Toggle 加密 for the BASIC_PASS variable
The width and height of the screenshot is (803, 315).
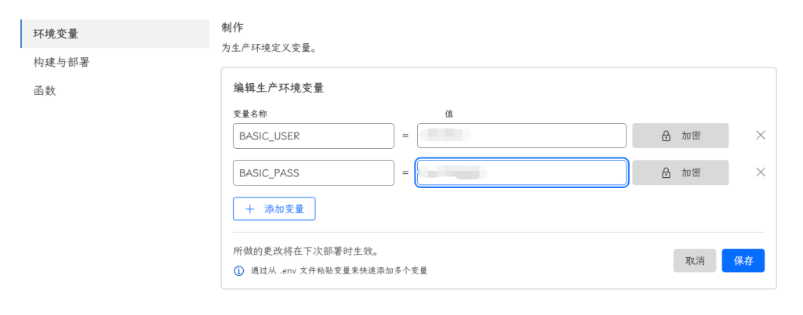(x=681, y=172)
